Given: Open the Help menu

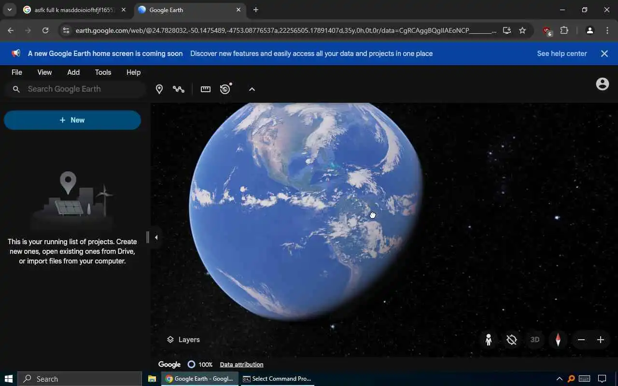Looking at the screenshot, I should point(133,72).
